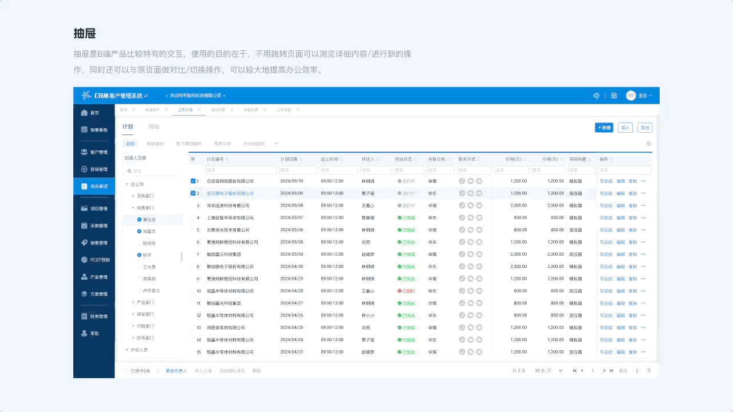Screen dimensions: 733x412
Task: Click the 更换负责人 link at bottom
Action: click(176, 371)
